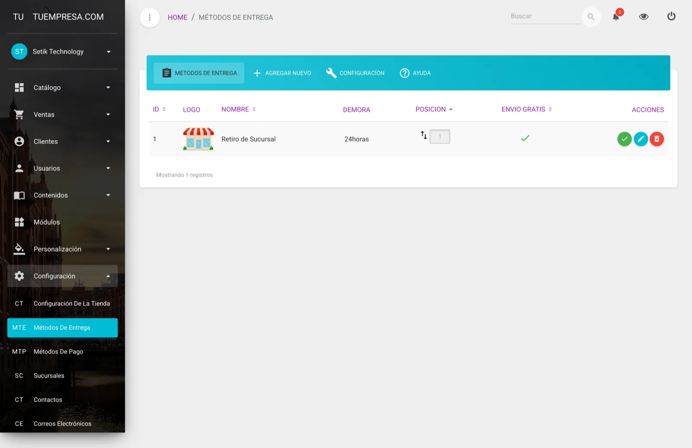Click the question mark Ayuda icon
The height and width of the screenshot is (448, 692).
pyautogui.click(x=404, y=73)
